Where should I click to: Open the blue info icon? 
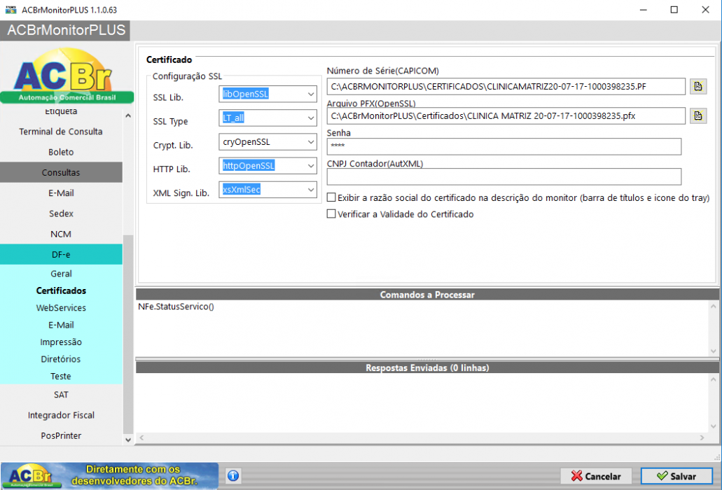coord(233,476)
